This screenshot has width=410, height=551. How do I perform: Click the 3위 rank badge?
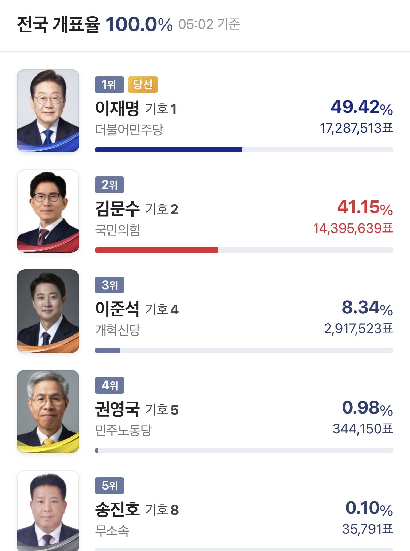(109, 285)
